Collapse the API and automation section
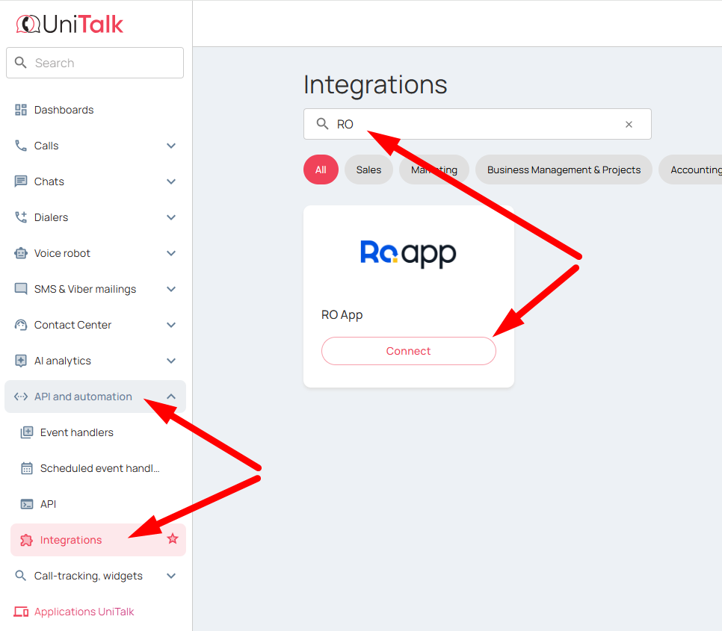Image resolution: width=722 pixels, height=631 pixels. coord(171,397)
